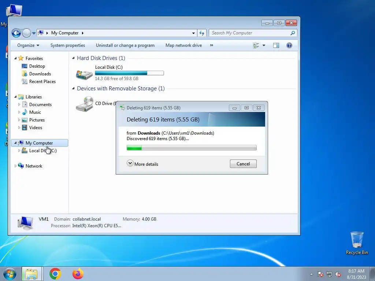This screenshot has width=375, height=281.
Task: Click the network tray icon
Action: click(x=329, y=274)
